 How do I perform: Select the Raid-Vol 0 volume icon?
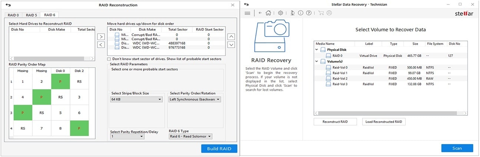click(329, 68)
